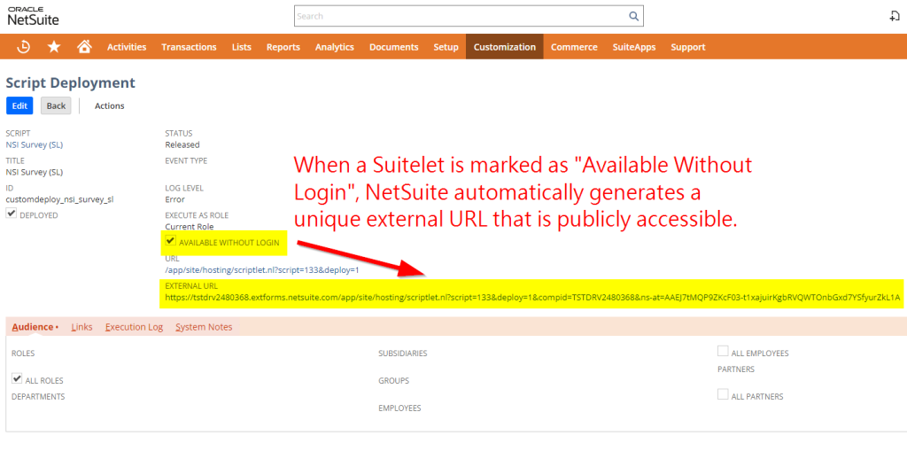Open the SuiteApps menu

pyautogui.click(x=634, y=47)
